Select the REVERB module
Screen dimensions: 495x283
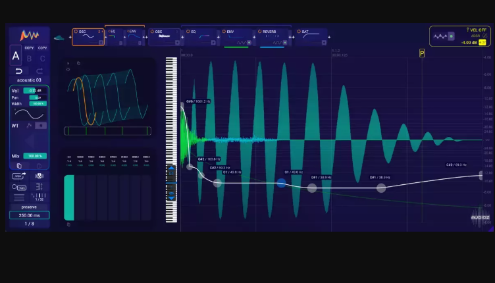pos(272,37)
